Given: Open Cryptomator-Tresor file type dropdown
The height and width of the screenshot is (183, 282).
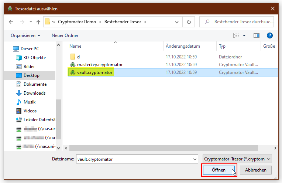Looking at the screenshot, I should 237,159.
